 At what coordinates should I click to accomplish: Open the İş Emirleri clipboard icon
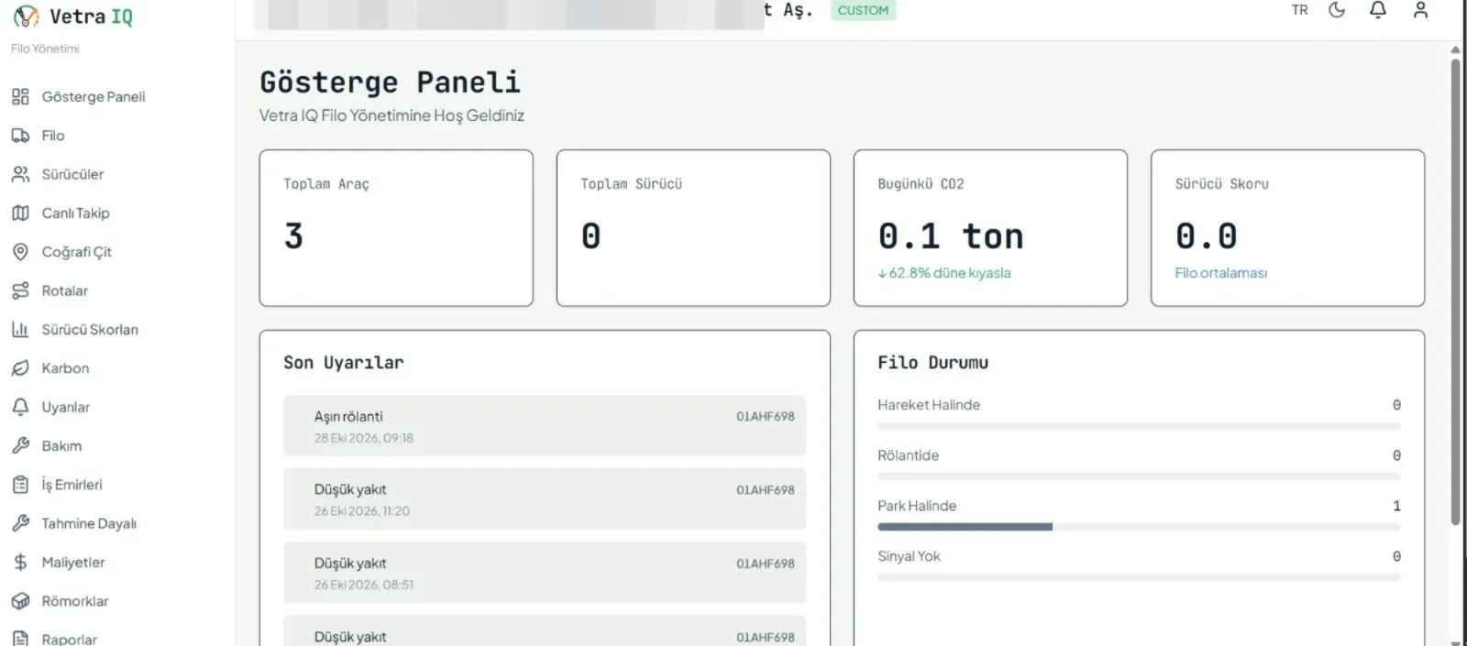[20, 485]
